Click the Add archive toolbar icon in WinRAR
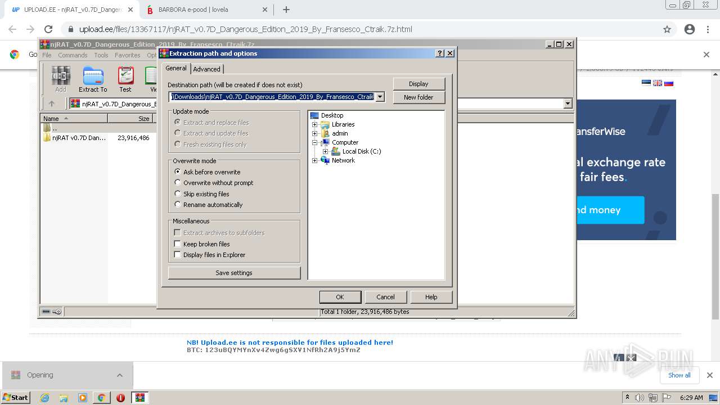This screenshot has width=720, height=405. pos(60,79)
